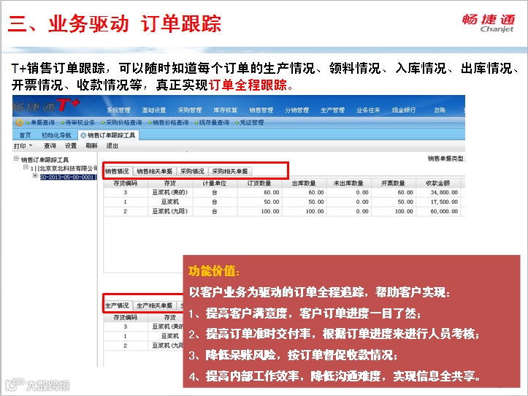This screenshot has width=528, height=396.
Task: Click the 存货编码 header in the sales table
Action: [x=126, y=183]
